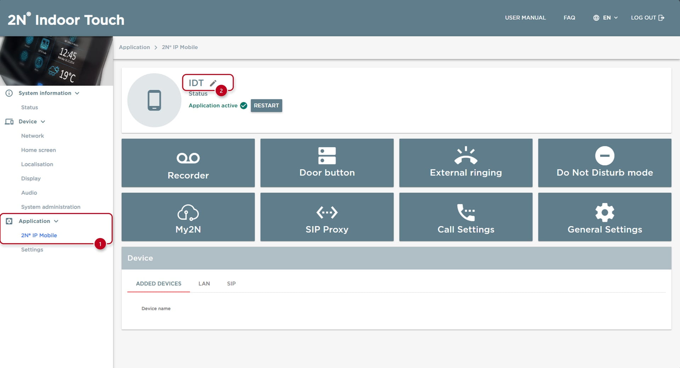Open Do Not Disturb mode tile

(605, 163)
